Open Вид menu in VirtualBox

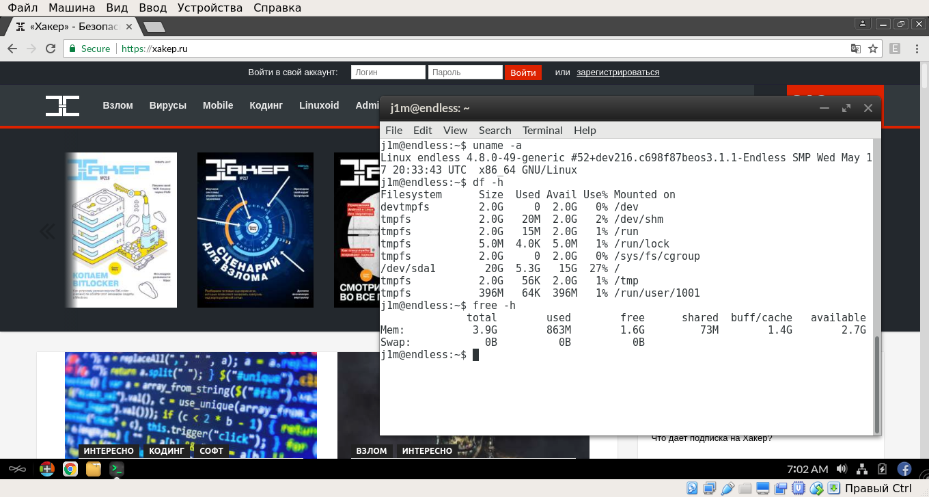coord(117,8)
